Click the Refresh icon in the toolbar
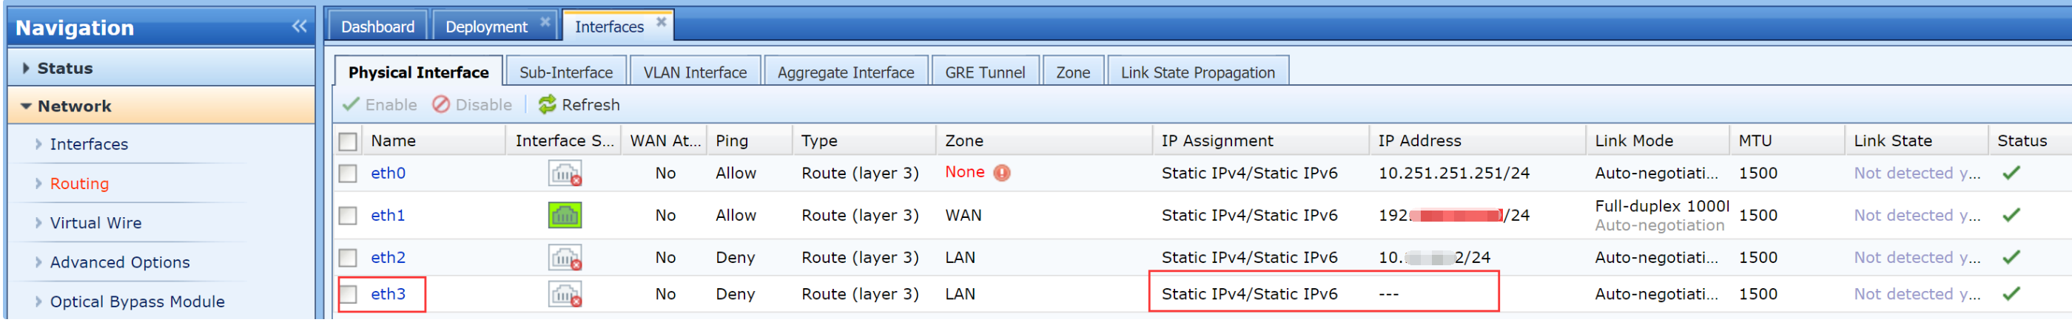 (547, 104)
